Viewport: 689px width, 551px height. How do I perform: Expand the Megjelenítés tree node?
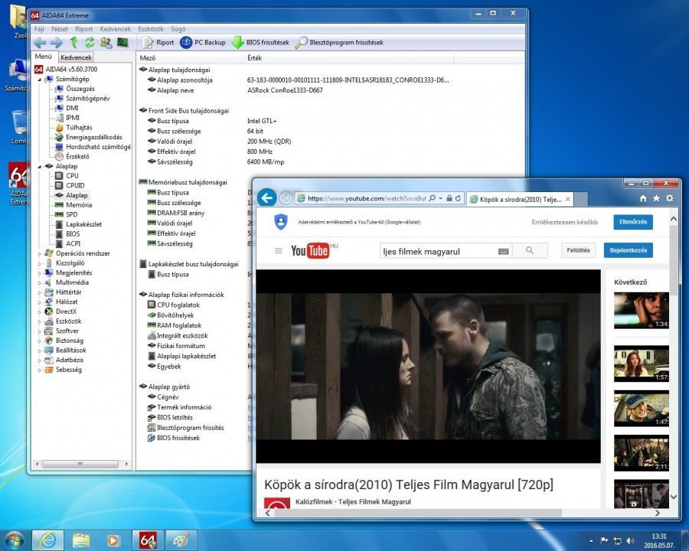[x=40, y=273]
